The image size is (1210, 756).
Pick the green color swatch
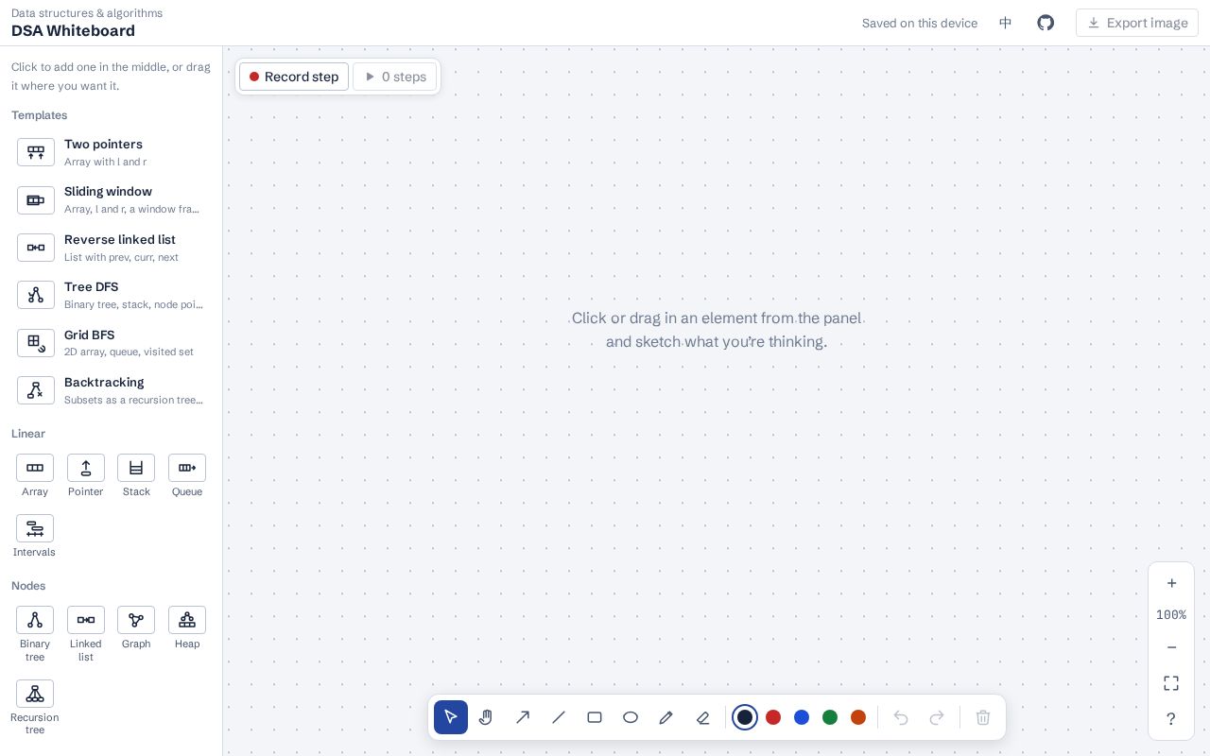coord(830,717)
